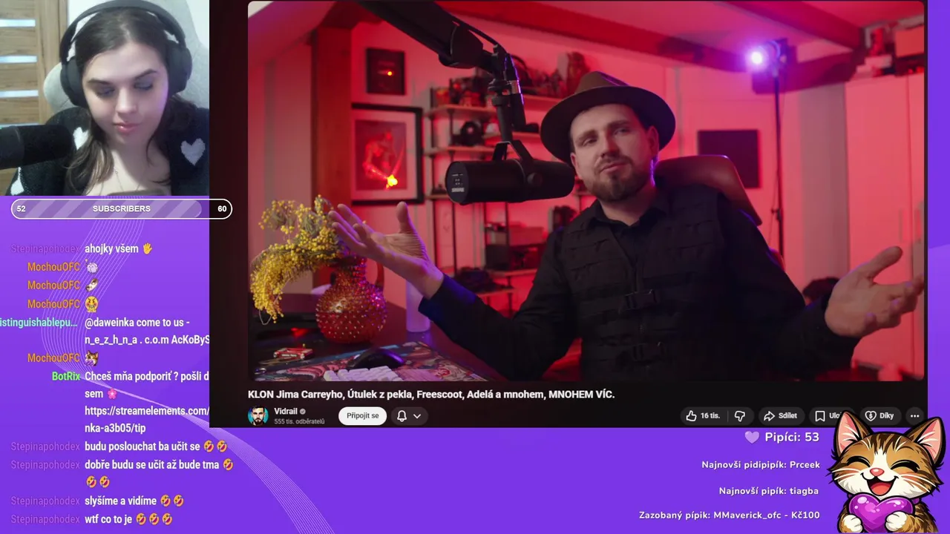
Task: Click chat message 'slyšíme a vidíme'
Action: pos(134,501)
